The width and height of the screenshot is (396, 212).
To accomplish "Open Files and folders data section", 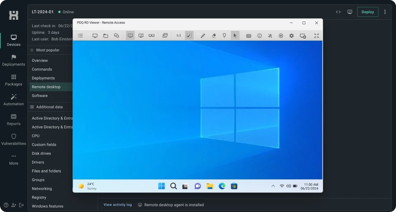I will coord(46,171).
